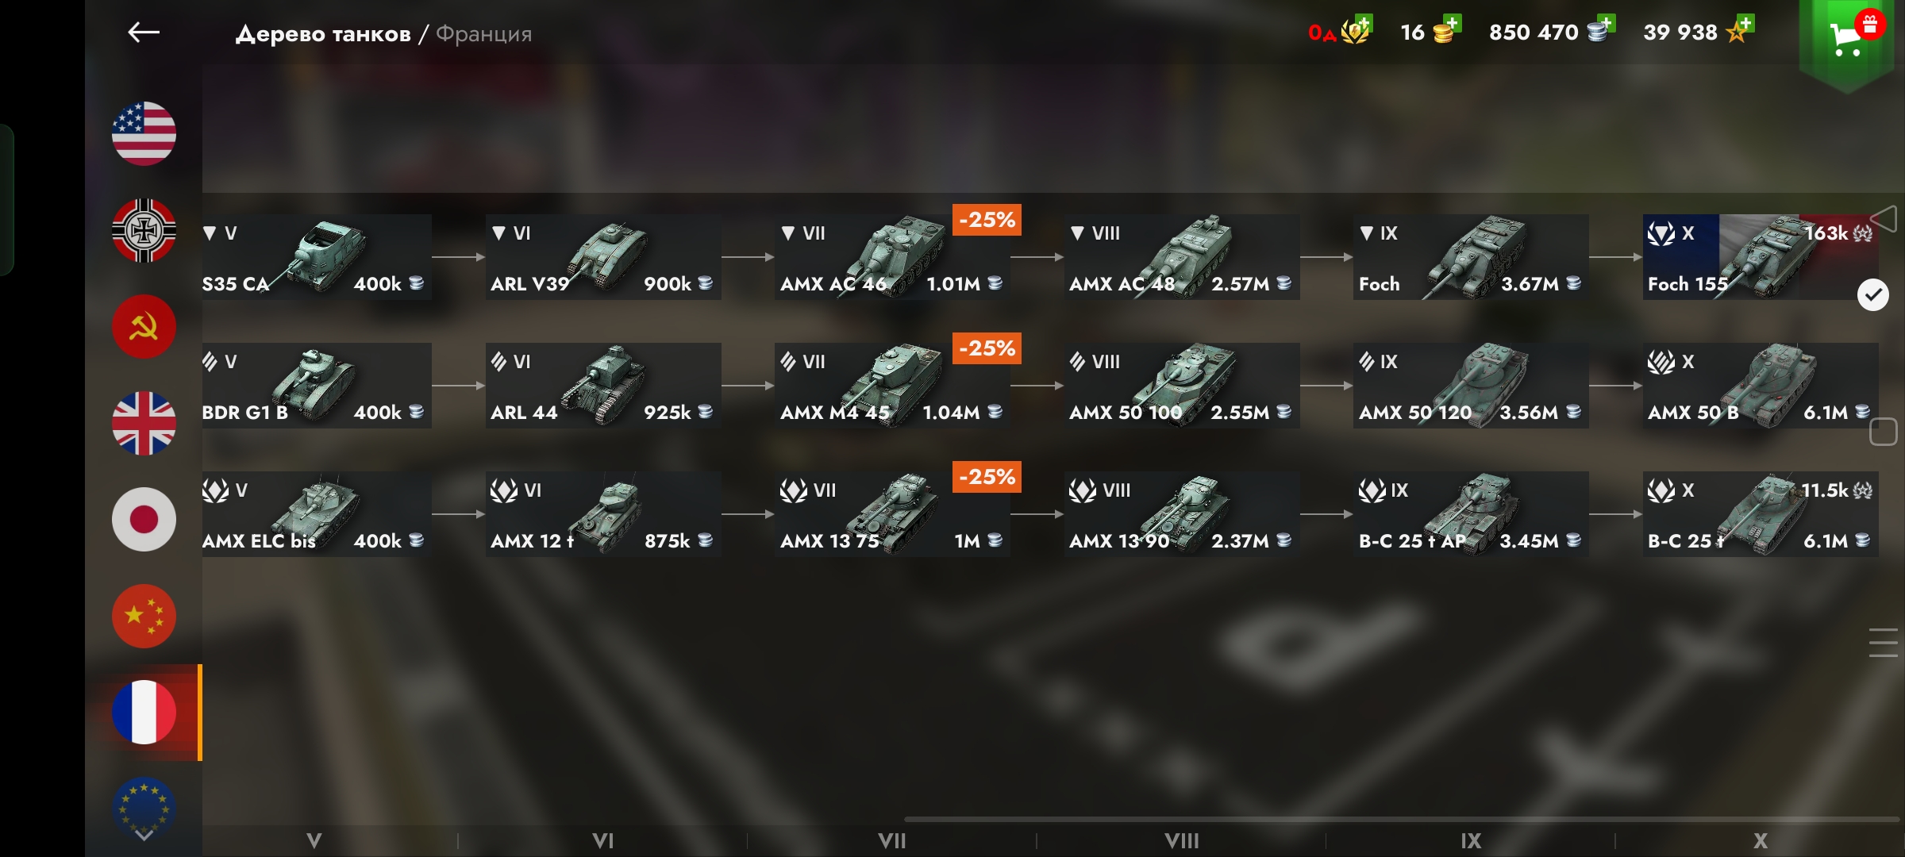Jump to tier VIII column label
The height and width of the screenshot is (857, 1905).
(1181, 840)
